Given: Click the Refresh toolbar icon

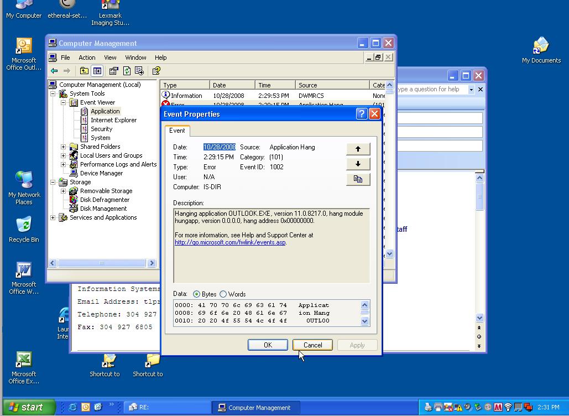Looking at the screenshot, I should tap(127, 71).
